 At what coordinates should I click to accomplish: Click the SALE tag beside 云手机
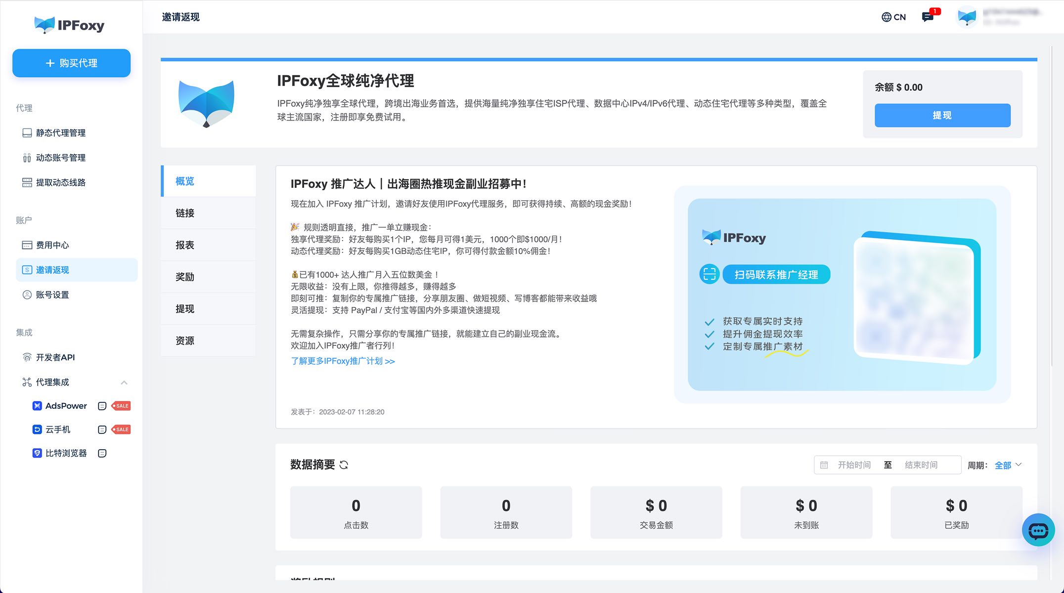(121, 429)
